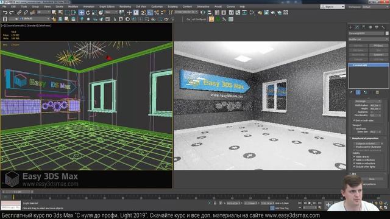Open the Rendering menu
390x219 pixels.
coord(125,7)
